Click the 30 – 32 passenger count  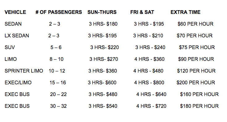point(58,106)
